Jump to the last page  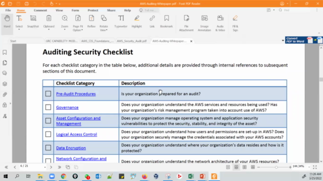click(x=60, y=167)
